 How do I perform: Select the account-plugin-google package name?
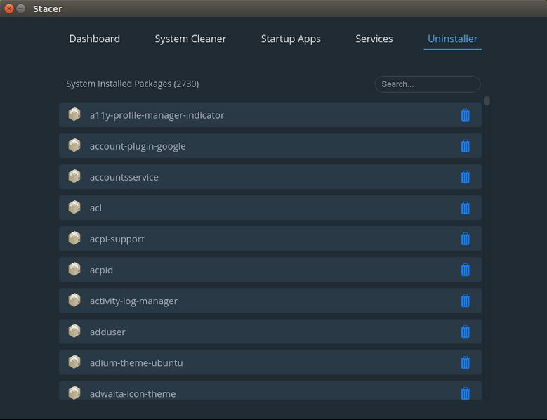pyautogui.click(x=138, y=147)
